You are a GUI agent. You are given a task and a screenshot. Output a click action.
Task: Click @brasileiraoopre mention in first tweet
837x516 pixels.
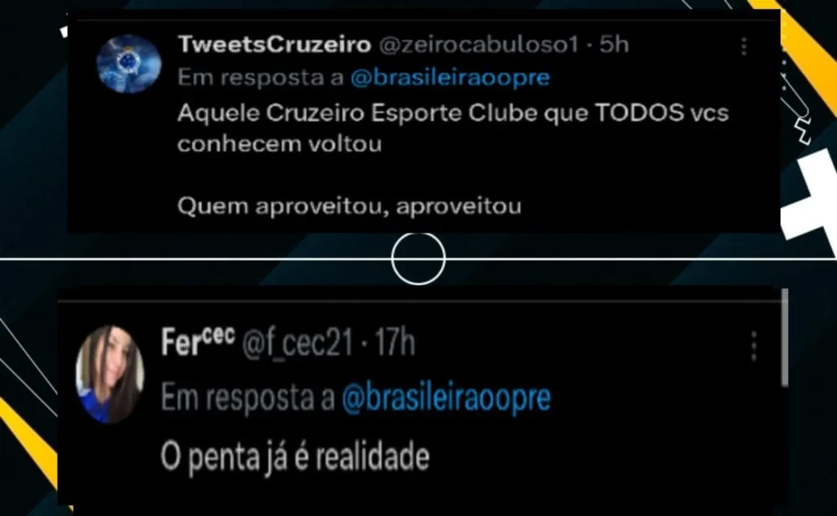pos(450,78)
